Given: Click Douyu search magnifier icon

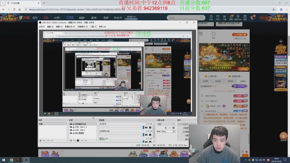Looking at the screenshot, I should pos(202,18).
